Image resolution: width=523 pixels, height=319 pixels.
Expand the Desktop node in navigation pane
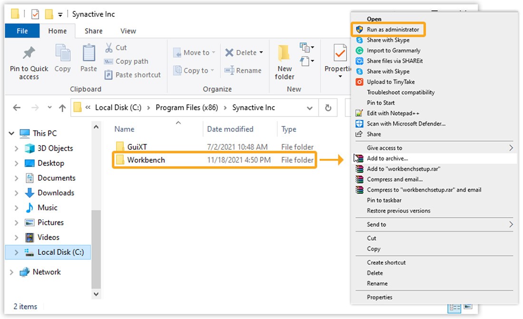pyautogui.click(x=16, y=163)
